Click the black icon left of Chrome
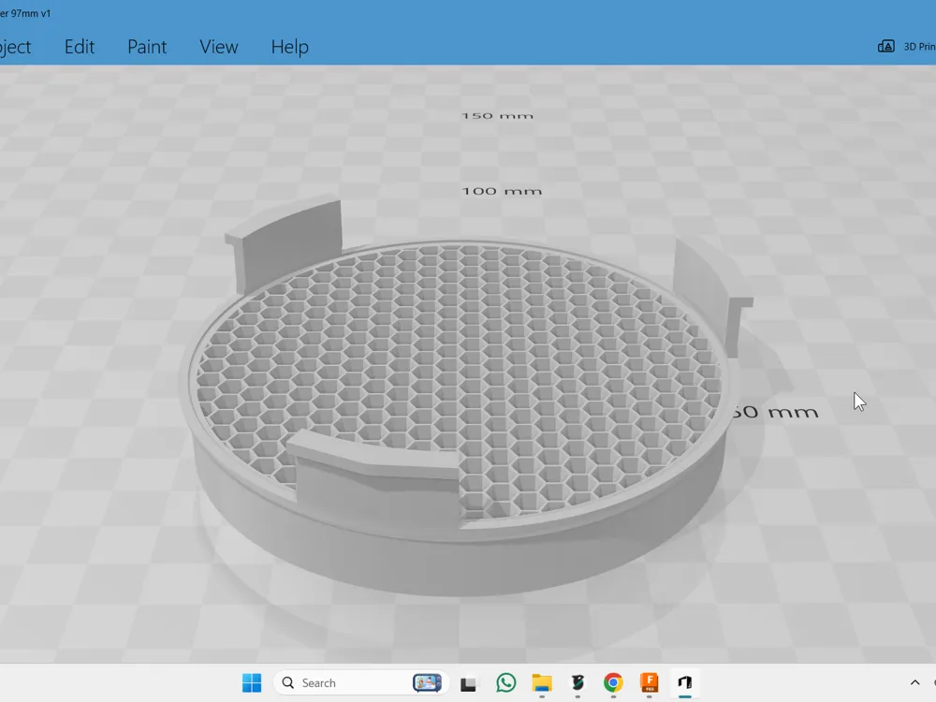Viewport: 936px width, 702px height. (x=578, y=683)
